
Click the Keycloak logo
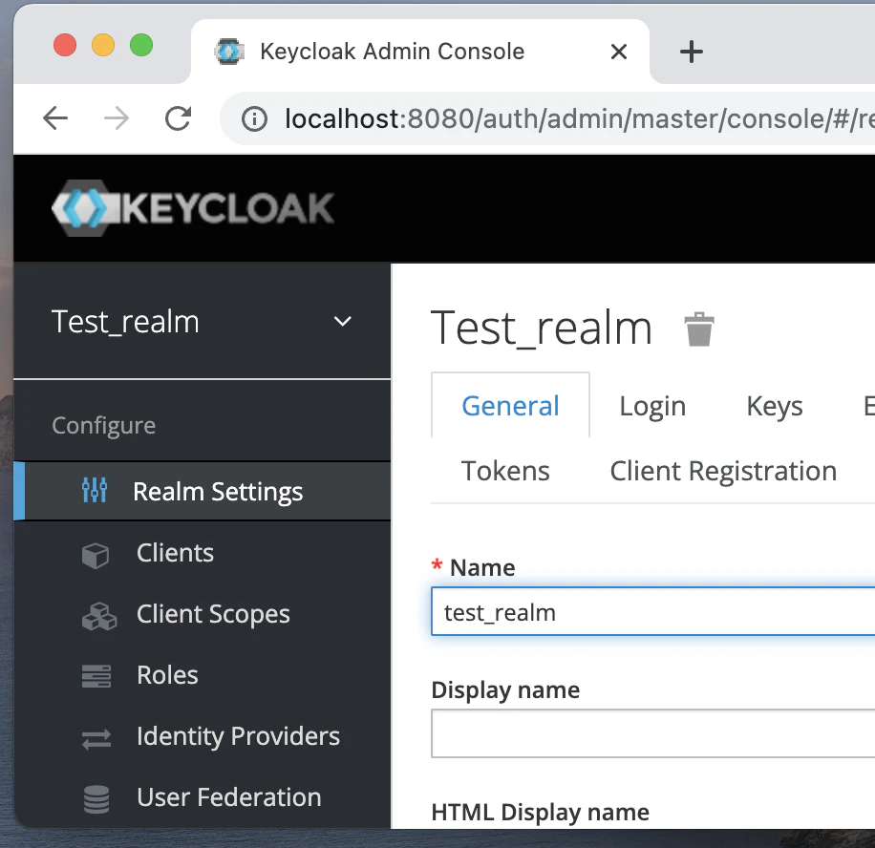193,207
